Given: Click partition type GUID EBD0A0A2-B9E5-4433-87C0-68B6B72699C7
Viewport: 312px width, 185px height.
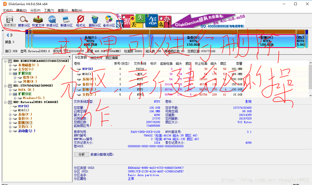Looking at the screenshot, I should pos(156,168).
